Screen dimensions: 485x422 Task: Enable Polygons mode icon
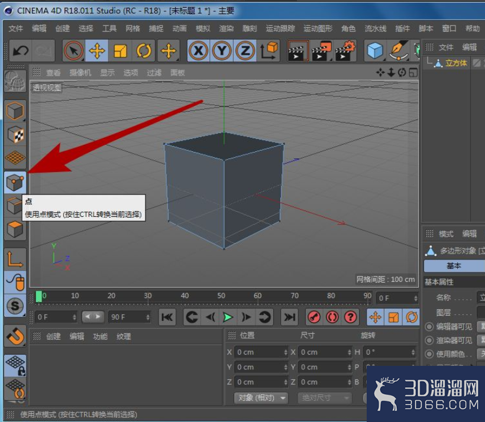(15, 230)
